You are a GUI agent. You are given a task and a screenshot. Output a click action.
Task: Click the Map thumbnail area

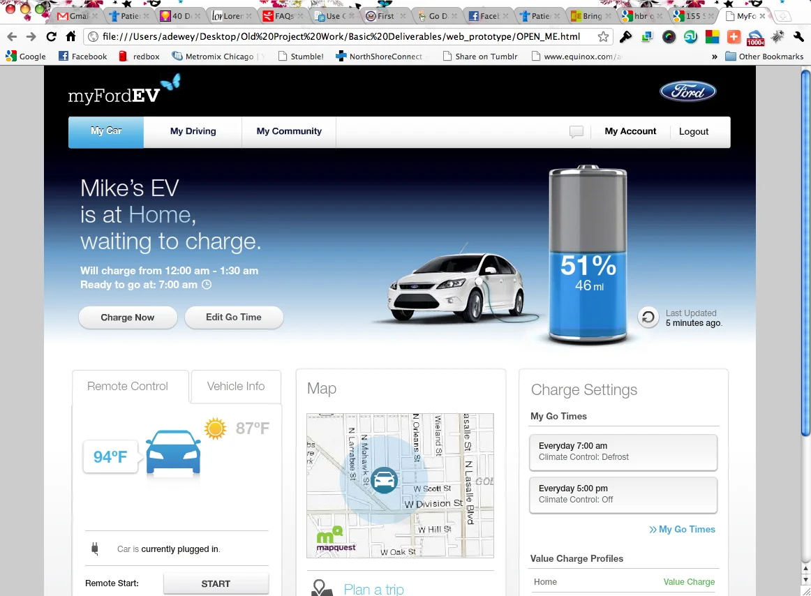coord(401,485)
